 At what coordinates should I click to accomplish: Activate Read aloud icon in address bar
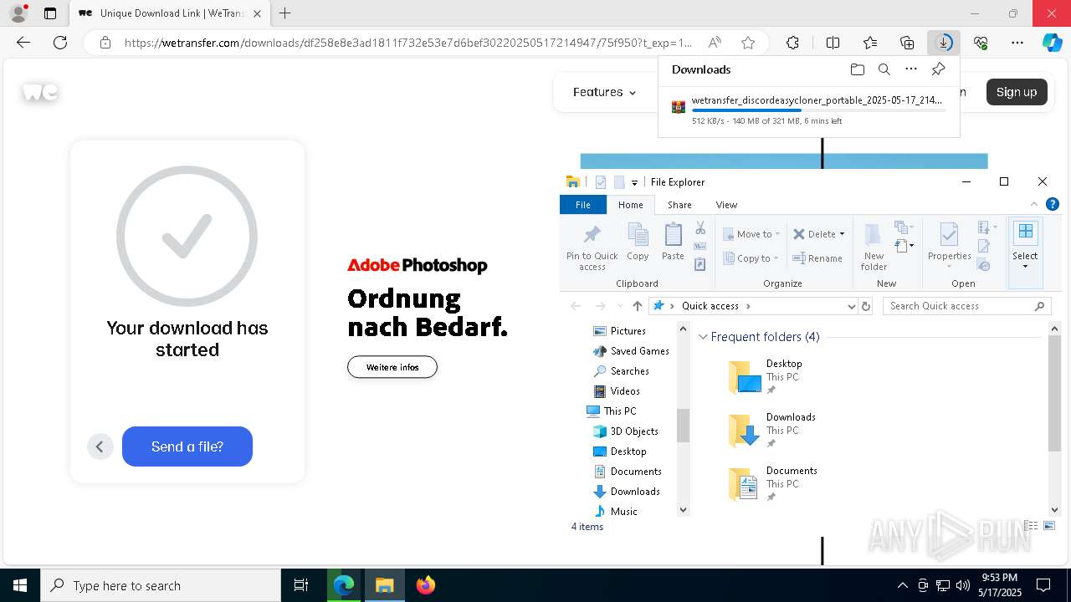pos(715,43)
